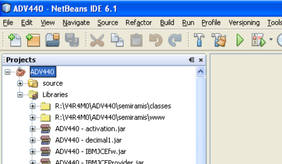Open the Versioning menu
The width and height of the screenshot is (282, 164).
pos(244,23)
